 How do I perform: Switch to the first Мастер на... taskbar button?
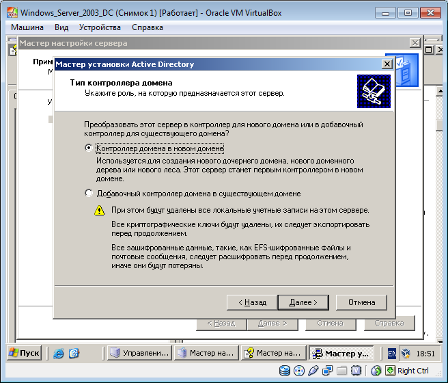click(x=206, y=353)
